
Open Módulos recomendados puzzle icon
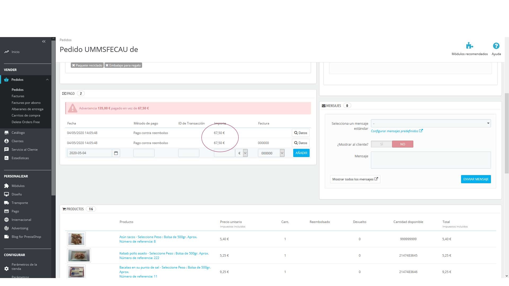tap(469, 46)
